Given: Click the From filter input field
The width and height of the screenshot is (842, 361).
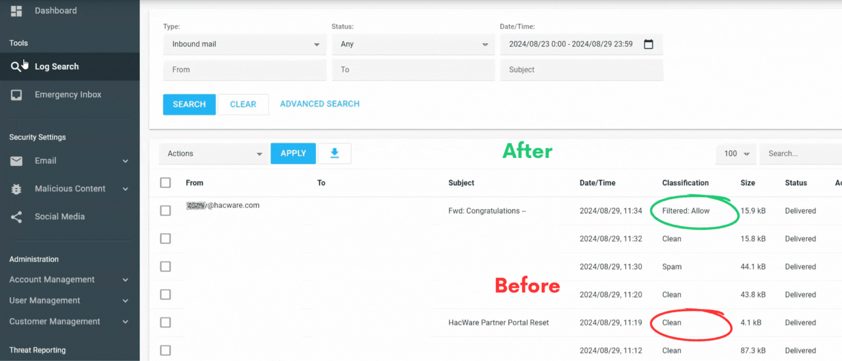Looking at the screenshot, I should [244, 70].
